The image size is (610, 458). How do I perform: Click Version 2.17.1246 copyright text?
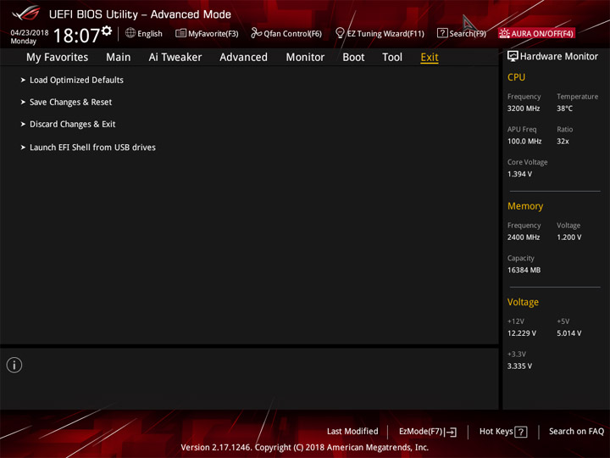[x=305, y=448]
